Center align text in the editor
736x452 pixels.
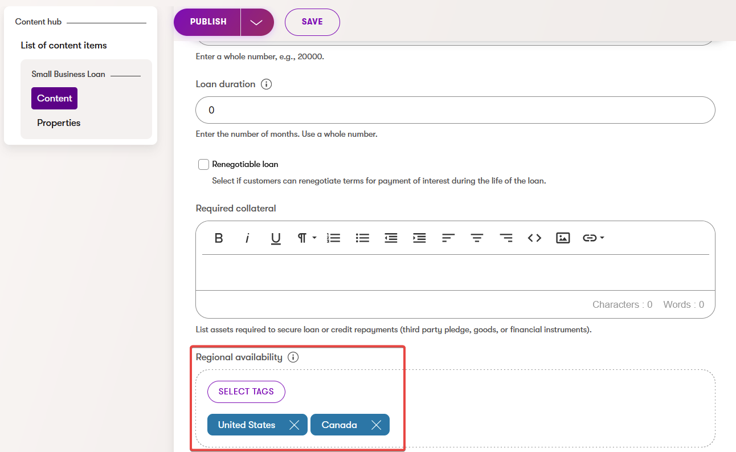point(477,238)
